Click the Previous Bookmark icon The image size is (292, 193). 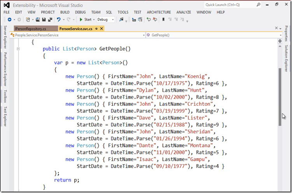(x=170, y=19)
